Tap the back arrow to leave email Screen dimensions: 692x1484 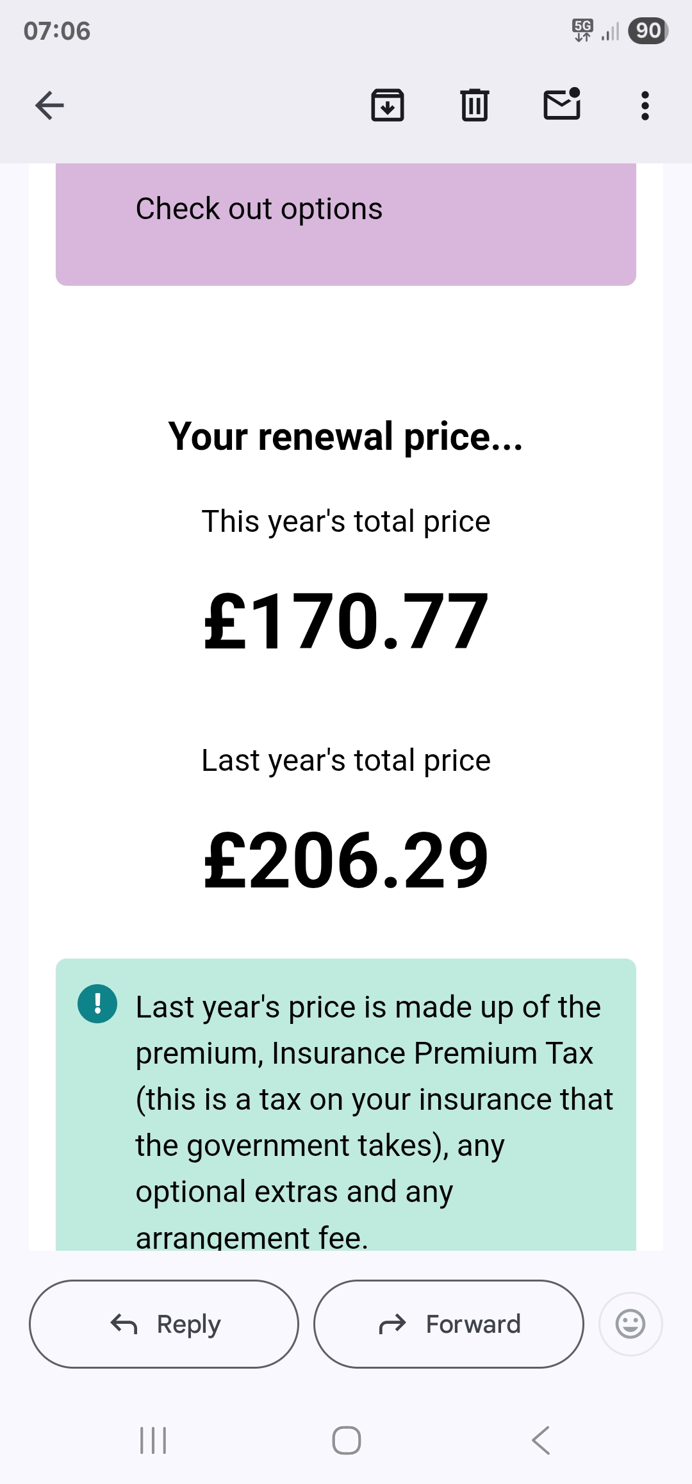coord(49,106)
